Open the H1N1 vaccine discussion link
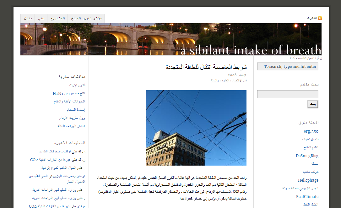The image size is (341, 208). [x=69, y=93]
